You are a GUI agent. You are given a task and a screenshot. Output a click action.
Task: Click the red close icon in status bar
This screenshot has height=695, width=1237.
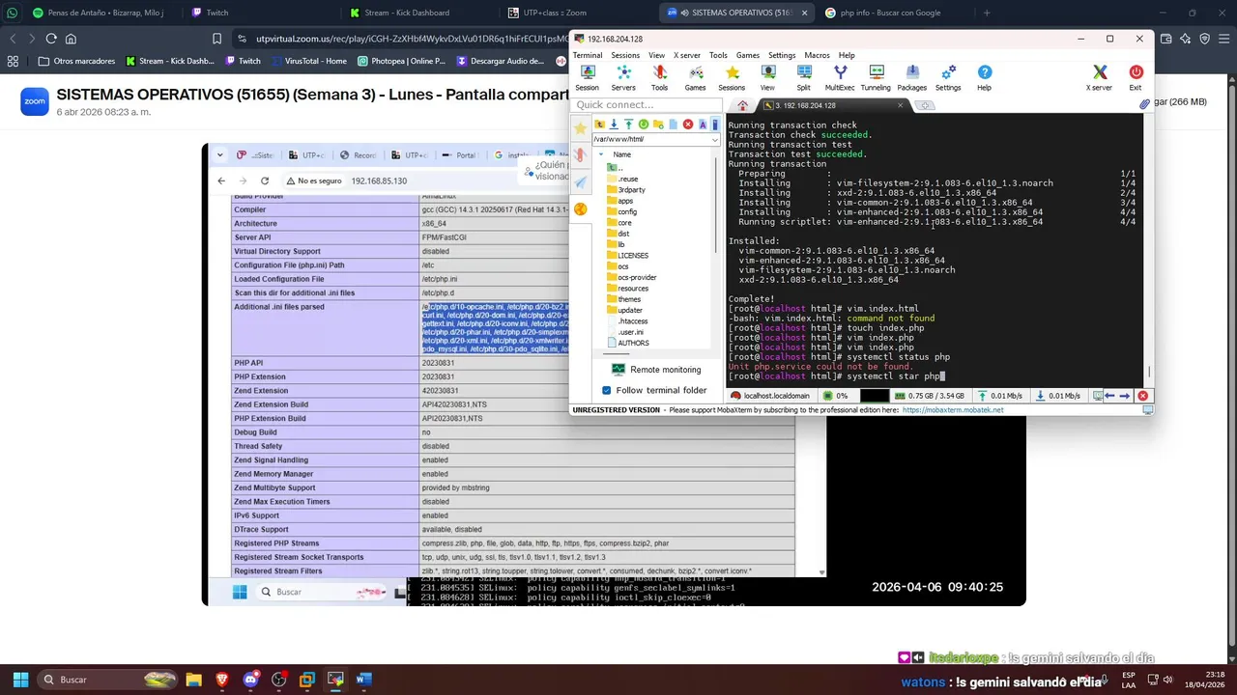click(x=1142, y=396)
